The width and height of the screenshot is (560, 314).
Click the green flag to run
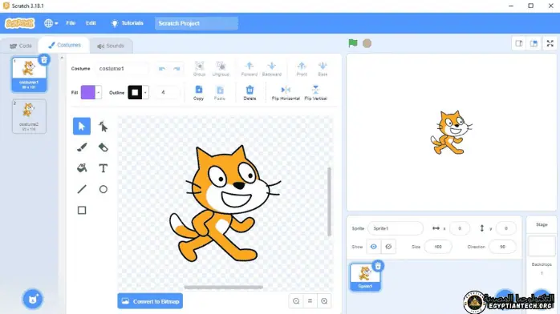click(x=353, y=43)
